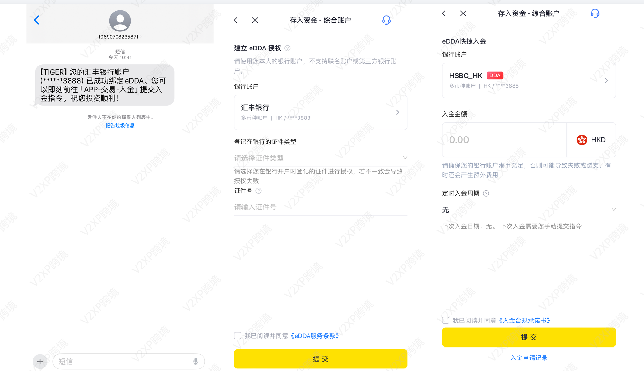The height and width of the screenshot is (371, 644).
Task: Select the HKD currency selector
Action: click(x=591, y=140)
